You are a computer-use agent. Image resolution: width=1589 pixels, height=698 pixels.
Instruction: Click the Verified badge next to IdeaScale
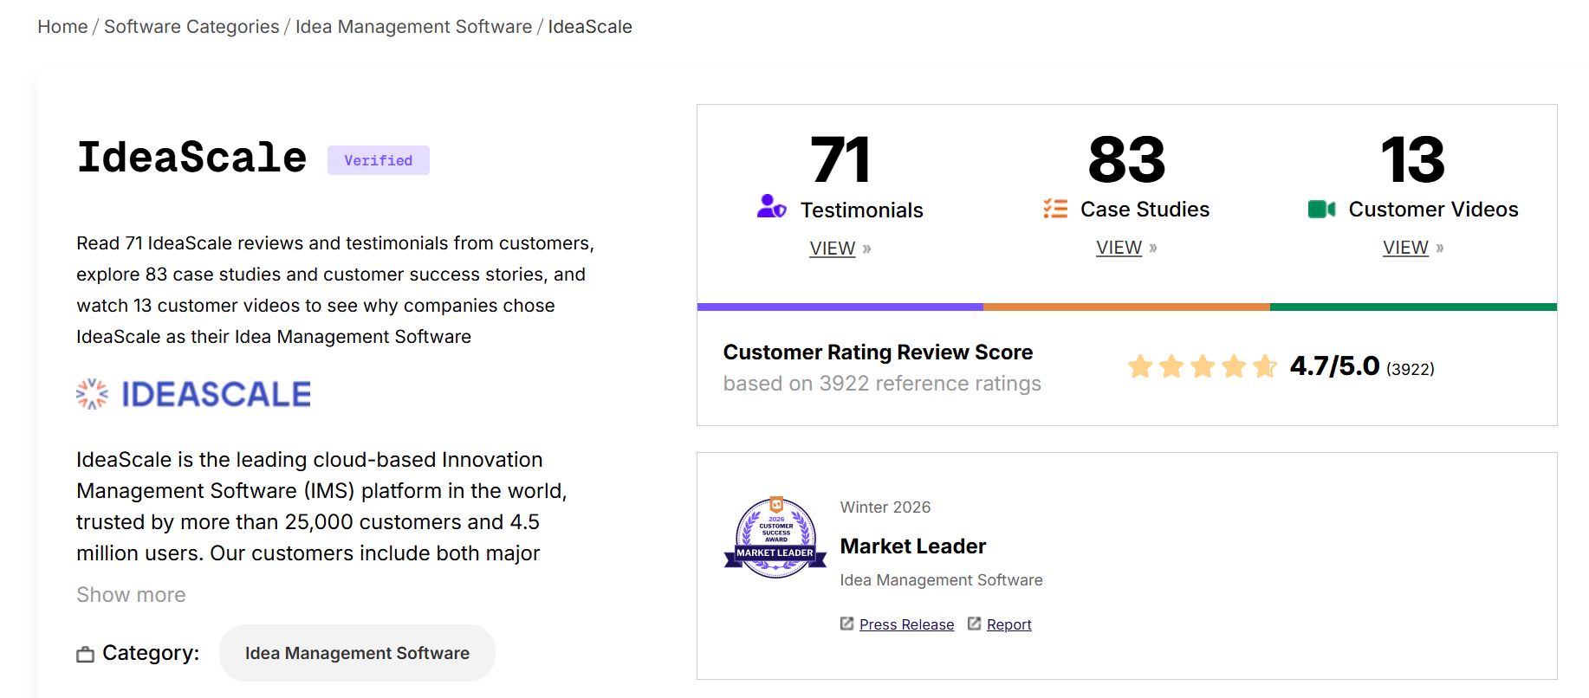pos(379,160)
